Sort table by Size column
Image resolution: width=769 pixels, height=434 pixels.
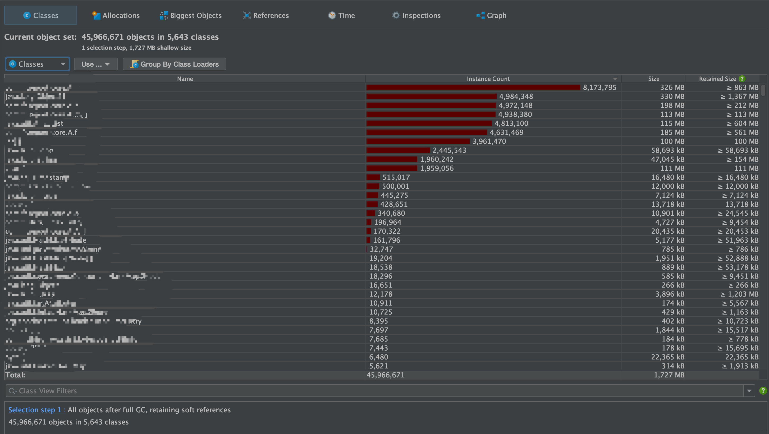(653, 79)
